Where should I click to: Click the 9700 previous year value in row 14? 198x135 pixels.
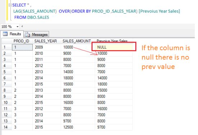tap(114, 127)
